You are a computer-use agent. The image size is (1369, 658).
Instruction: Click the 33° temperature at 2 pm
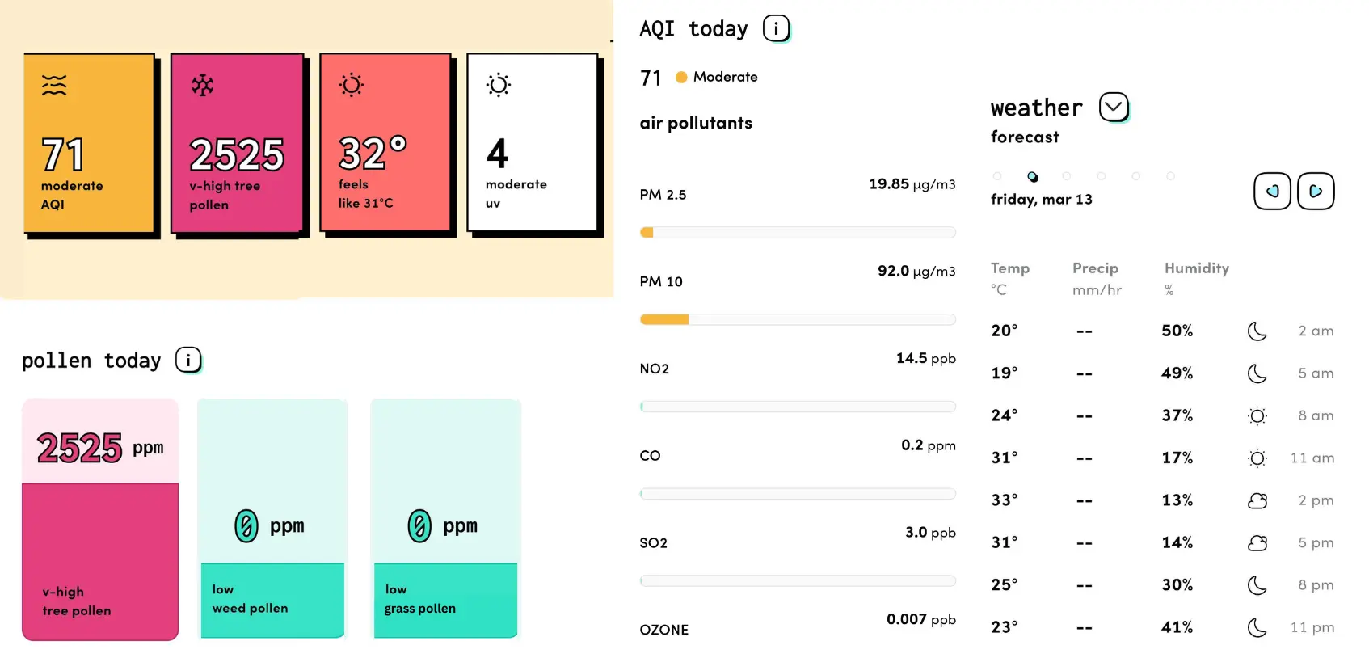[1005, 500]
